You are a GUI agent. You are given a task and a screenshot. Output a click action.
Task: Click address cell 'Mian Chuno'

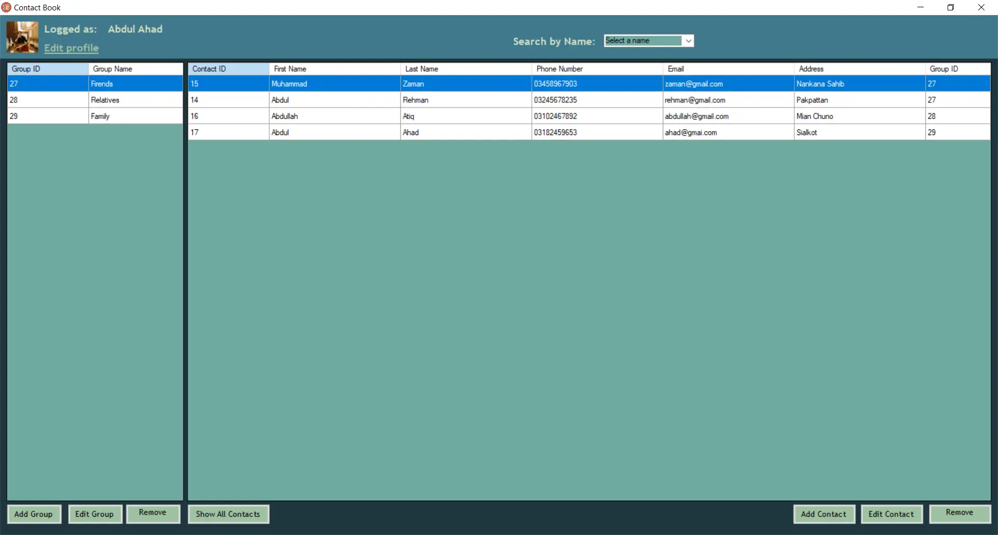860,116
